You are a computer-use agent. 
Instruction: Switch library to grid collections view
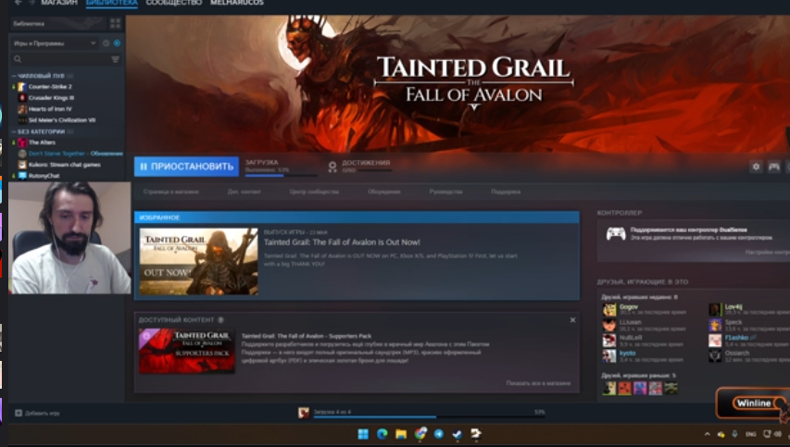click(x=116, y=23)
